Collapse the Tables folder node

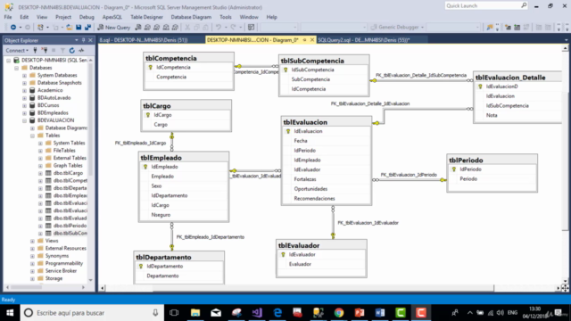[32, 136]
